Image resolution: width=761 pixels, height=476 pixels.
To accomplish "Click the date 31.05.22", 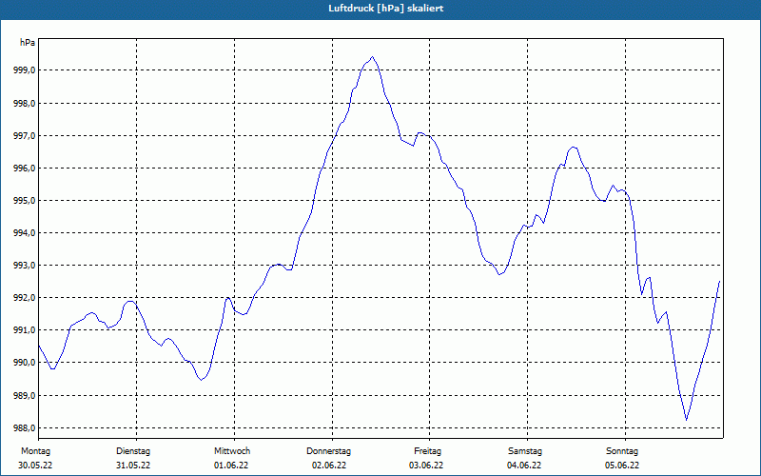I will coord(133,466).
